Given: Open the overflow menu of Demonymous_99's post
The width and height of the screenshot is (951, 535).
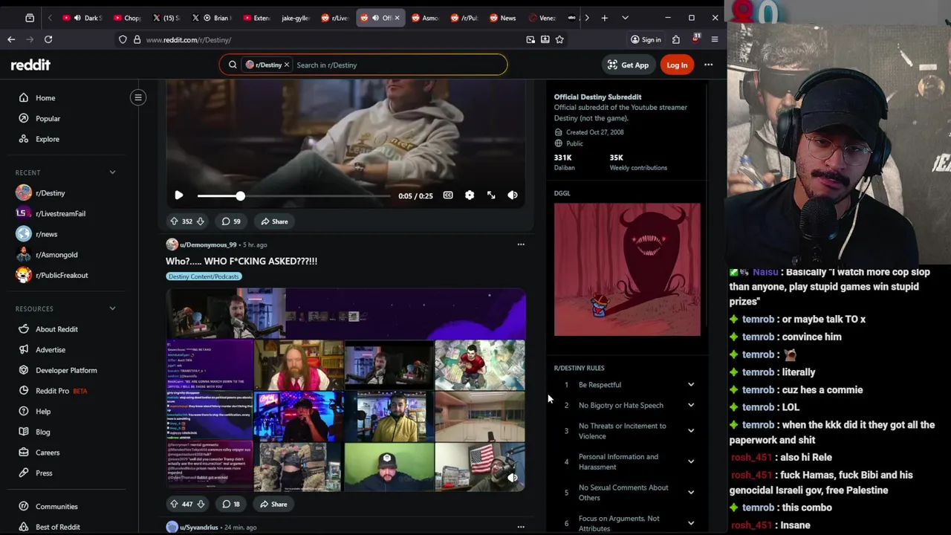Looking at the screenshot, I should 521,244.
